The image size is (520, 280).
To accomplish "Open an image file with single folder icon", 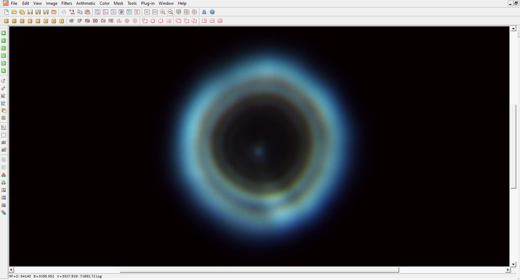I will click(14, 12).
